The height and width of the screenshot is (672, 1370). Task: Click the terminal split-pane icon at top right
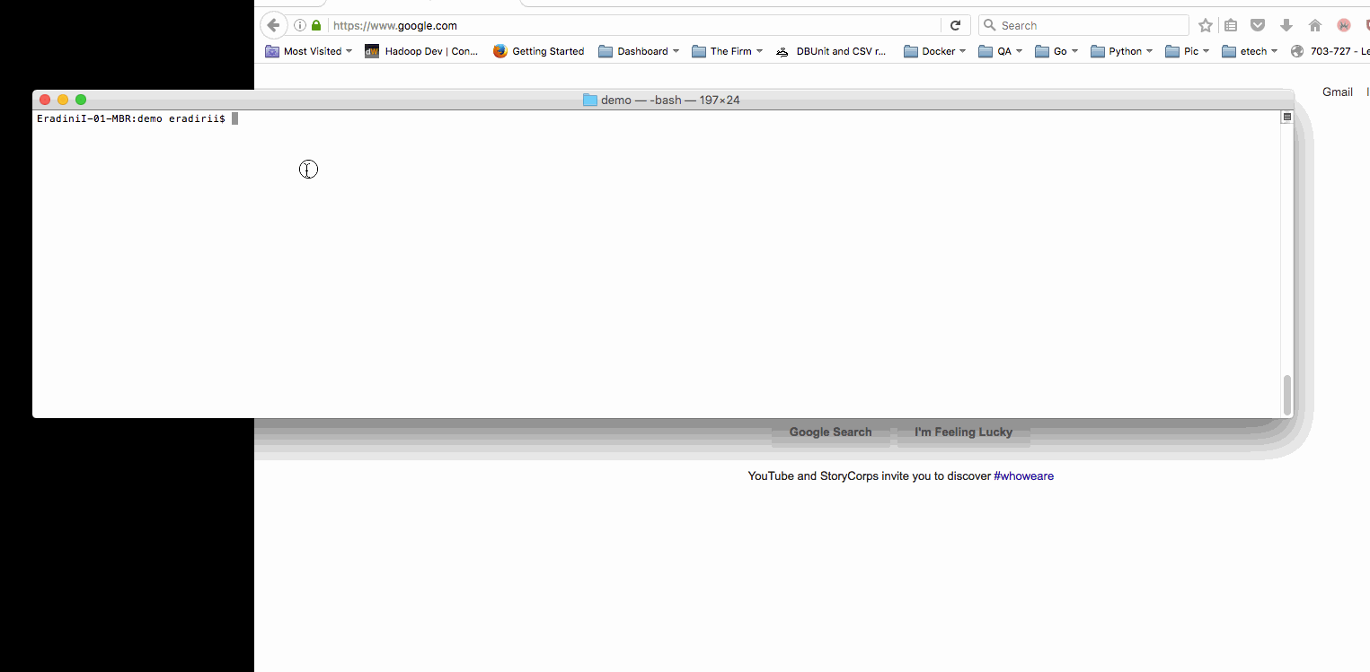pos(1286,117)
